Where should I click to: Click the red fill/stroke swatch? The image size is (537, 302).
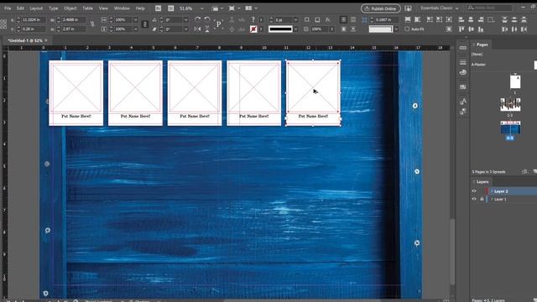tap(253, 29)
